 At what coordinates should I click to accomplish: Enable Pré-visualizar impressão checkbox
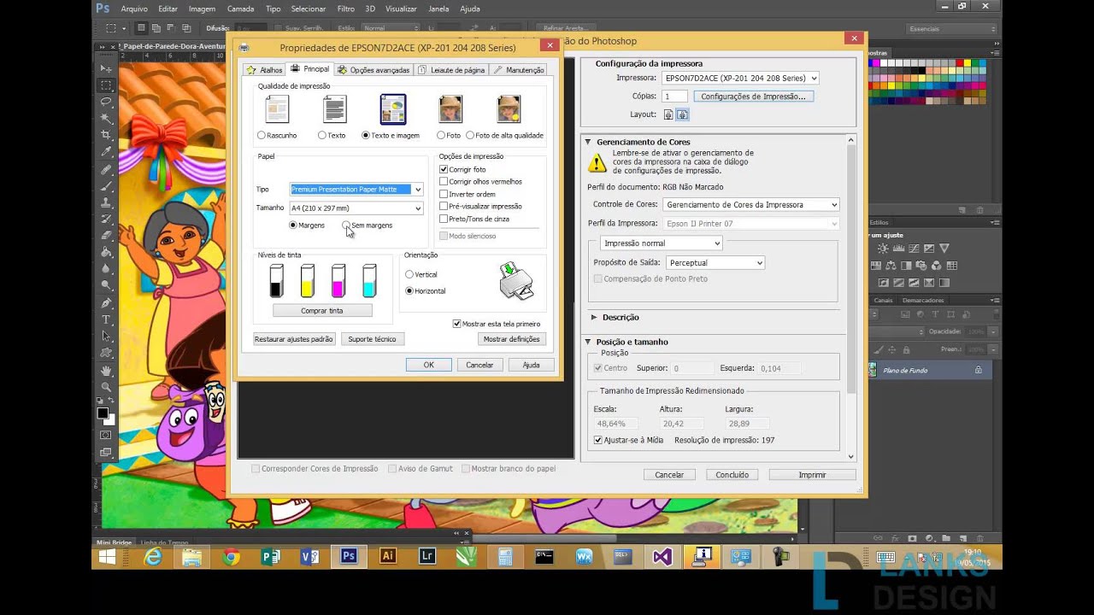[444, 207]
